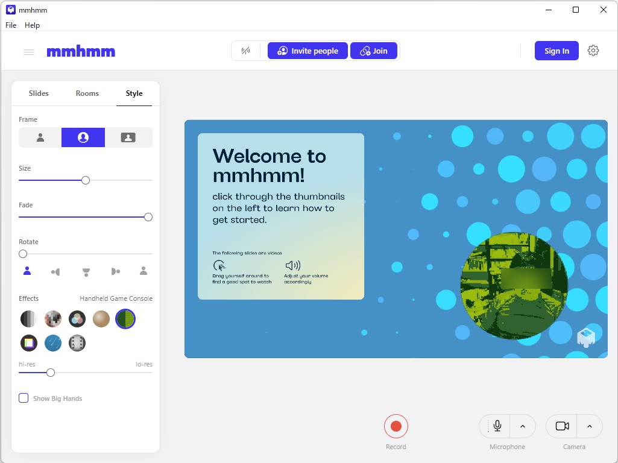The width and height of the screenshot is (618, 463).
Task: Click the 'Camera' label under the camera button
Action: click(574, 447)
